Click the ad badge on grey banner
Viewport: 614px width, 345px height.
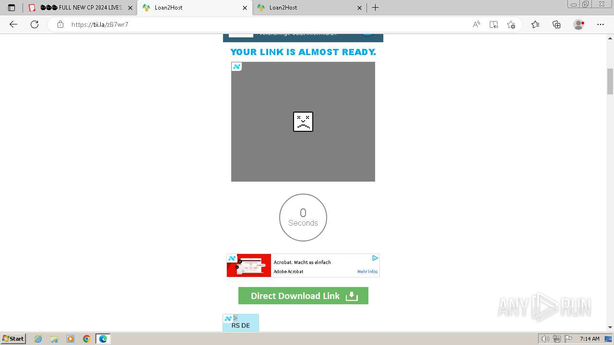click(236, 67)
